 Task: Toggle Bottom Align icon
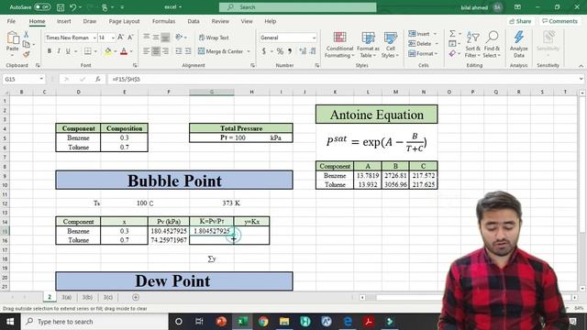[x=165, y=37]
